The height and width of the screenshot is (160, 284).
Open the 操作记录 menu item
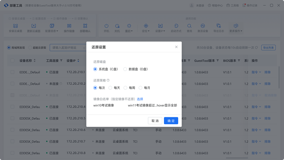250,5
